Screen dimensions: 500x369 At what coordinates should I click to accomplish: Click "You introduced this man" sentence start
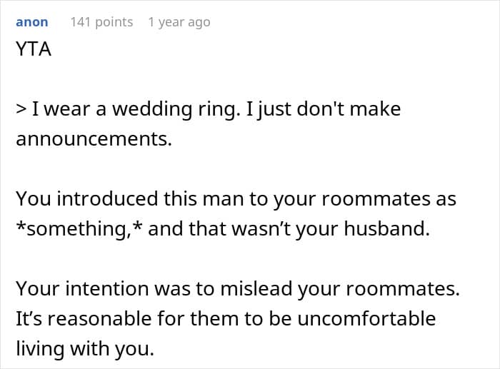pos(100,198)
